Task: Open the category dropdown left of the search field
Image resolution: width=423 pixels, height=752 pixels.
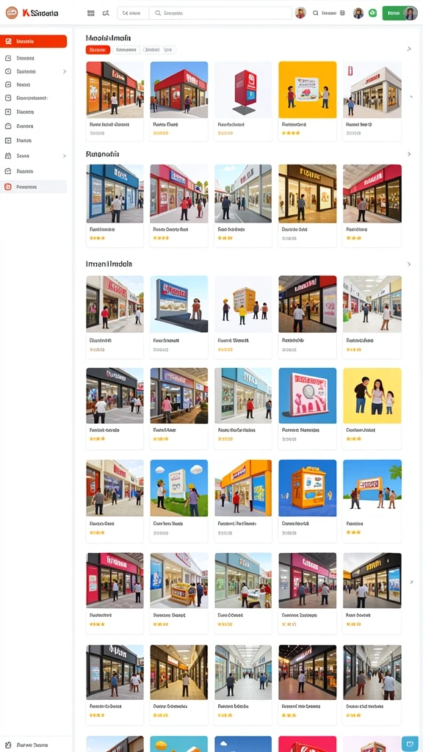Action: click(133, 13)
